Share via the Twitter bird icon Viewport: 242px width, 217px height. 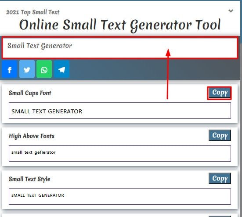pyautogui.click(x=27, y=69)
